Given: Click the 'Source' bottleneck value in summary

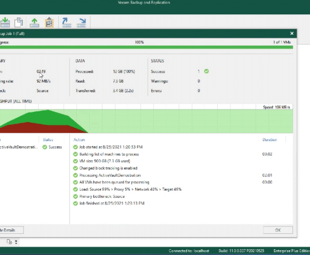Looking at the screenshot, I should point(42,91).
